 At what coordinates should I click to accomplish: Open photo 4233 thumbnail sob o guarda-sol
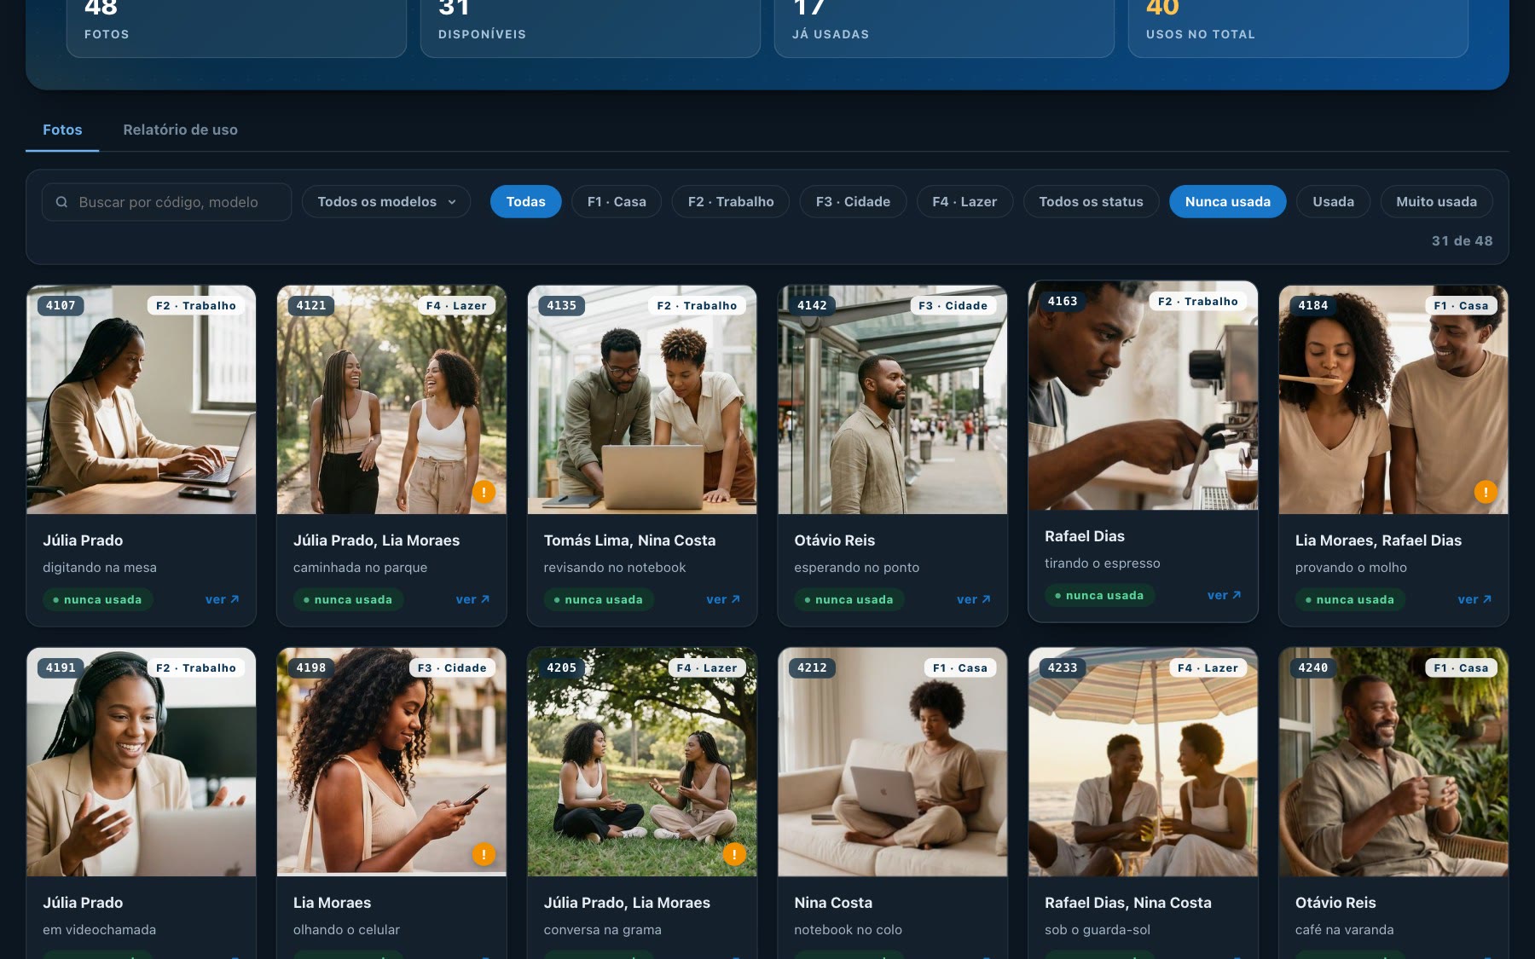[1143, 762]
